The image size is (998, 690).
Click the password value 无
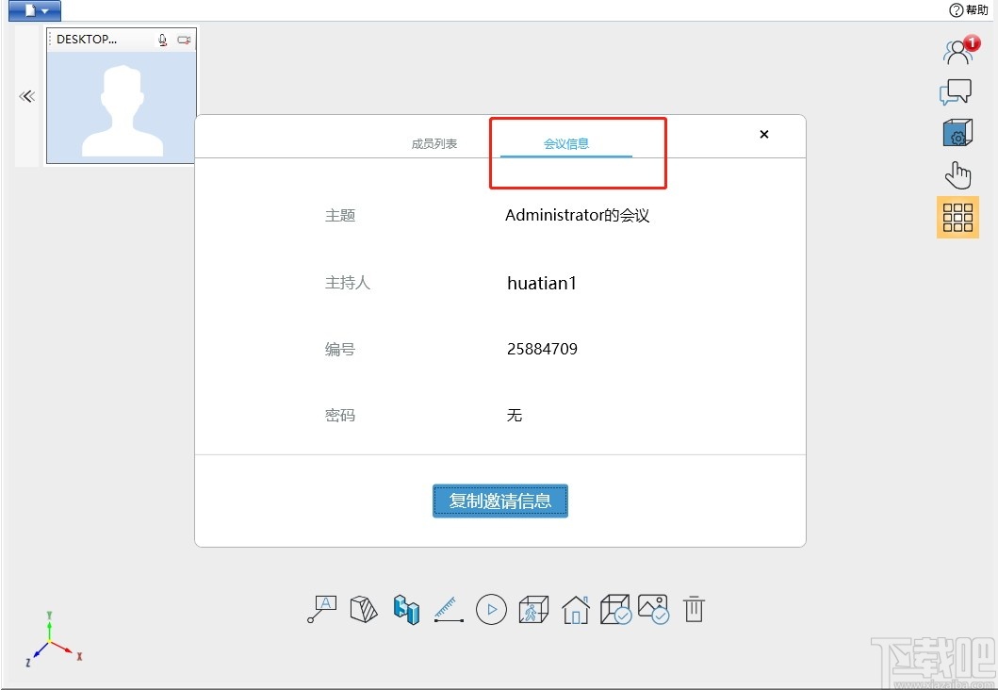(x=515, y=415)
